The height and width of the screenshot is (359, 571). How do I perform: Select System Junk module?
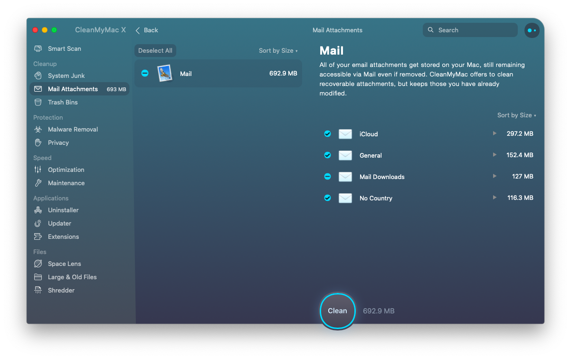79,76
